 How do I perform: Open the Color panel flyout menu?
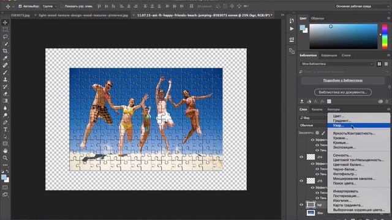388,18
